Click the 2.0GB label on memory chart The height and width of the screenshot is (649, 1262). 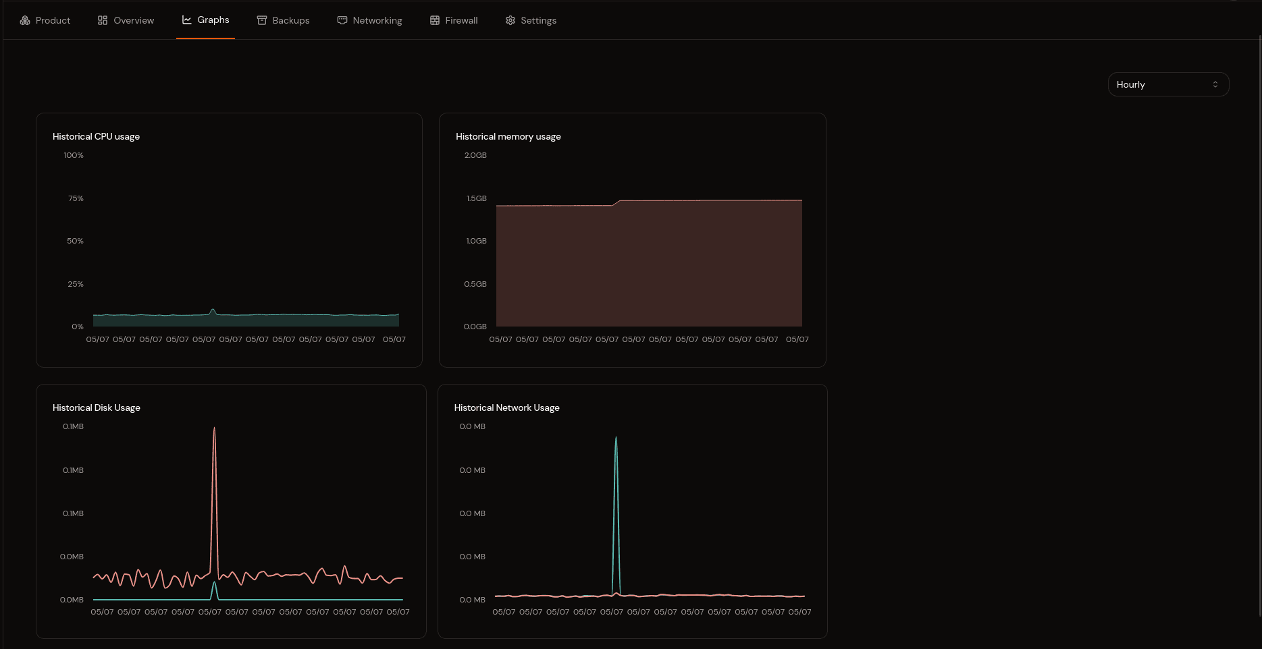(475, 155)
